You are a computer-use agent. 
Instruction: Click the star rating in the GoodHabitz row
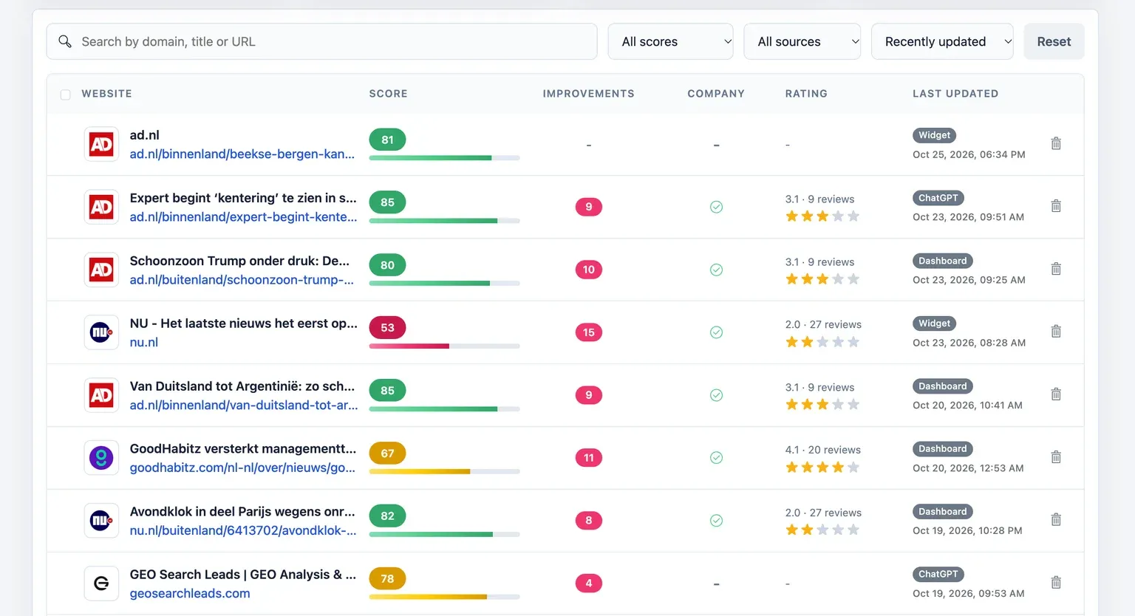click(x=822, y=468)
